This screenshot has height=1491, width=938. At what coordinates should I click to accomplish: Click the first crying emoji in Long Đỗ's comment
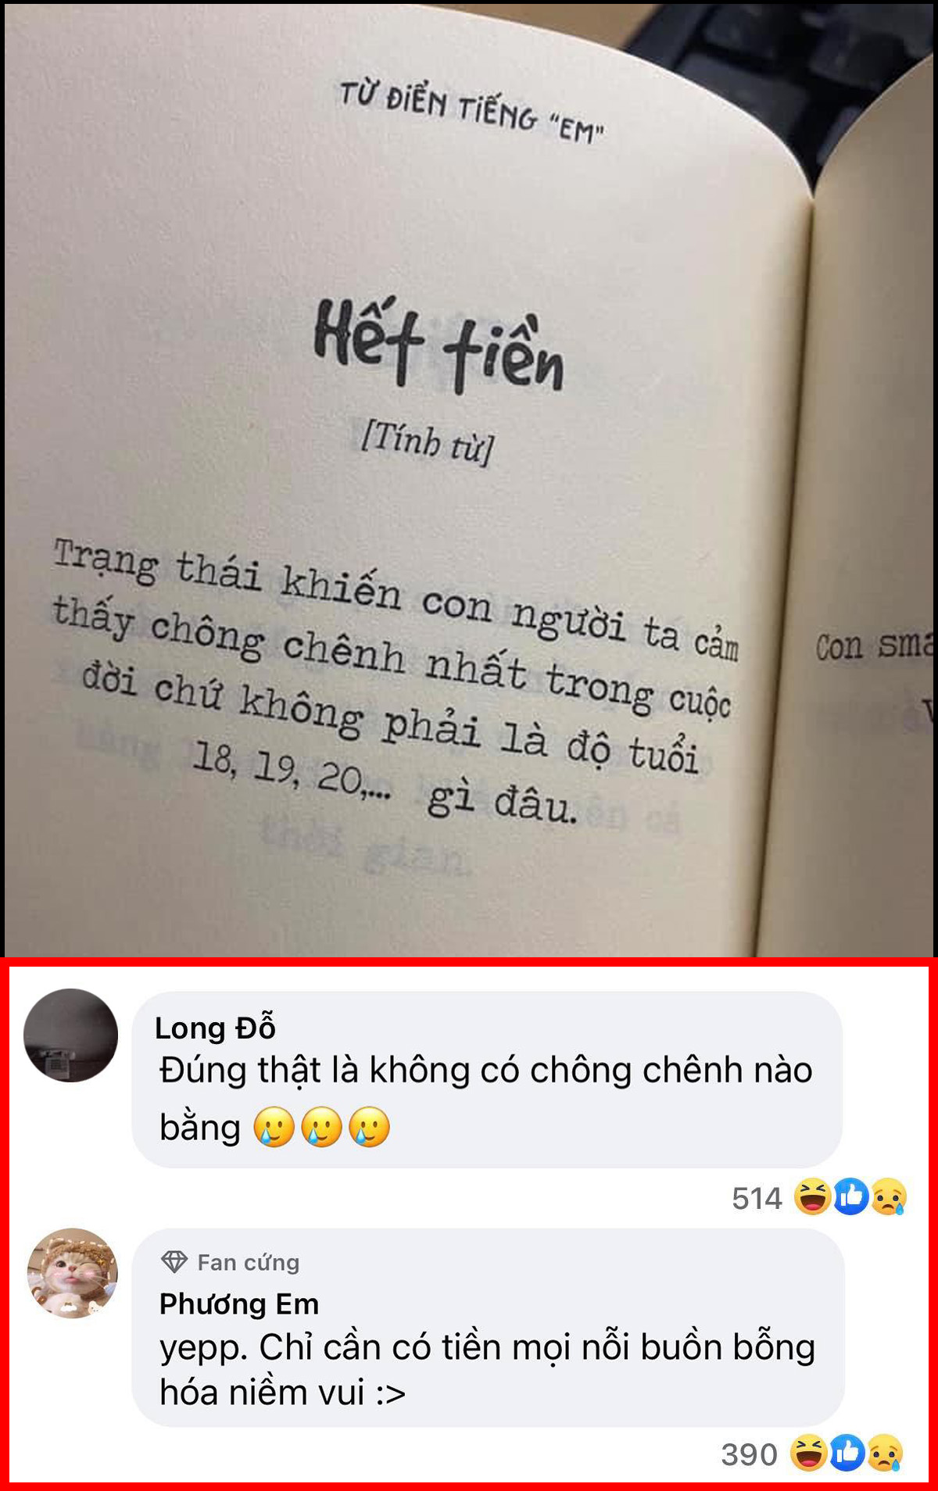tap(274, 1127)
